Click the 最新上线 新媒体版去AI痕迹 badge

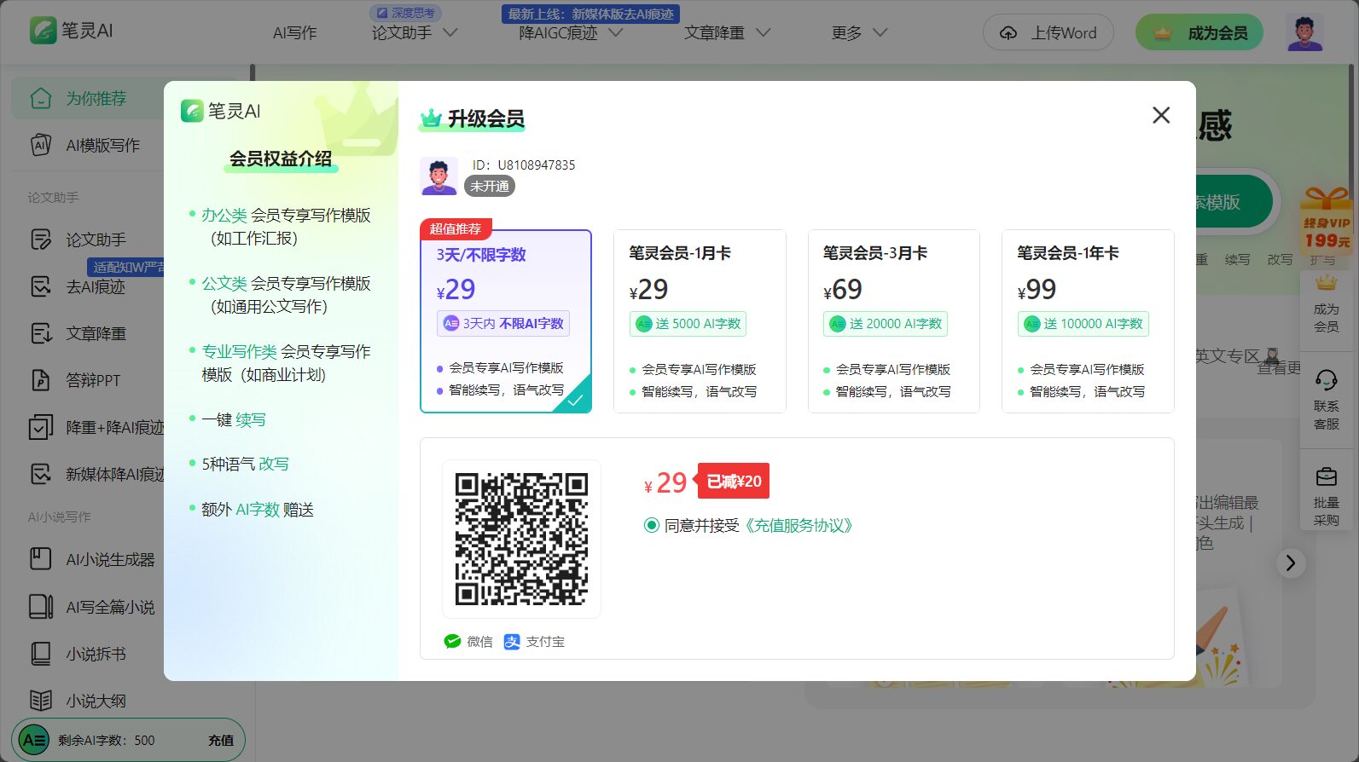590,14
